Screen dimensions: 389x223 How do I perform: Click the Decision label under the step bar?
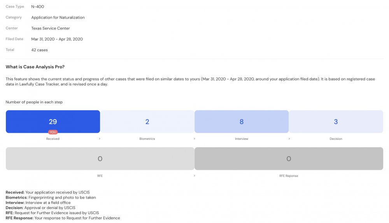(x=336, y=139)
